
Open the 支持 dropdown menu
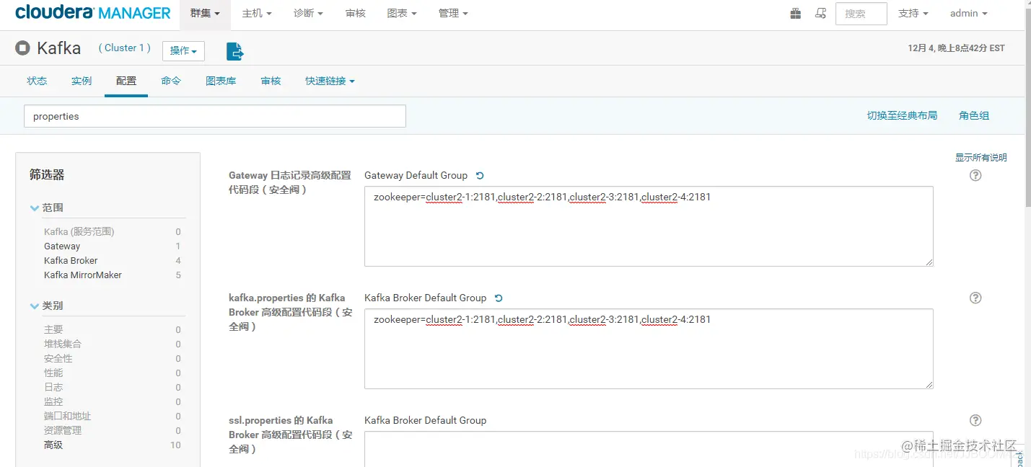(x=913, y=14)
